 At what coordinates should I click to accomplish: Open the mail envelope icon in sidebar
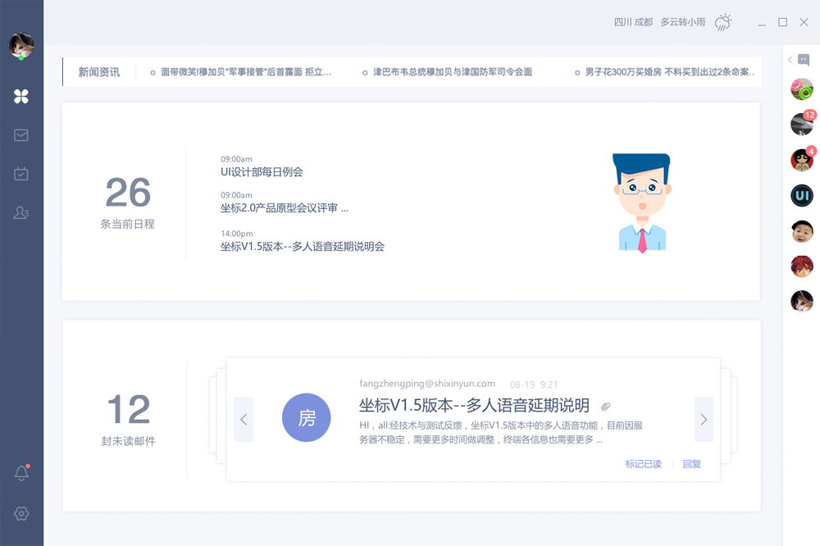pyautogui.click(x=21, y=135)
